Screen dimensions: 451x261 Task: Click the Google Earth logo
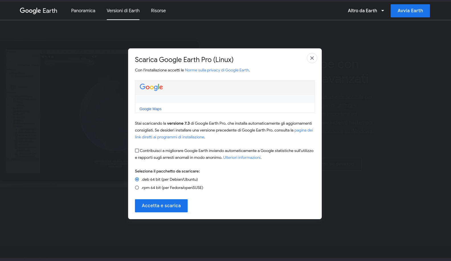[x=38, y=11]
